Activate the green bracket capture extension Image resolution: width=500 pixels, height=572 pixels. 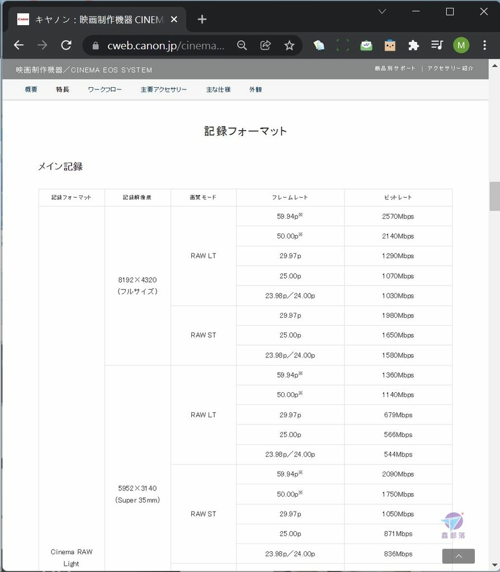tap(343, 45)
